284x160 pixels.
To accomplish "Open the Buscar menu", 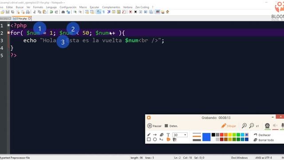I will pos(20,7).
